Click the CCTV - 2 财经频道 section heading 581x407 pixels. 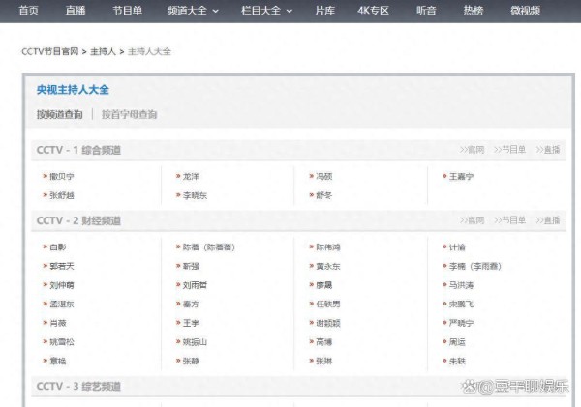[x=78, y=220]
